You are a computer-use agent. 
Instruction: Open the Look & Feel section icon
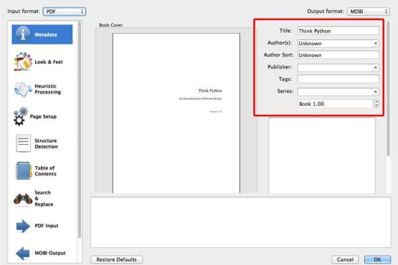[x=23, y=62]
